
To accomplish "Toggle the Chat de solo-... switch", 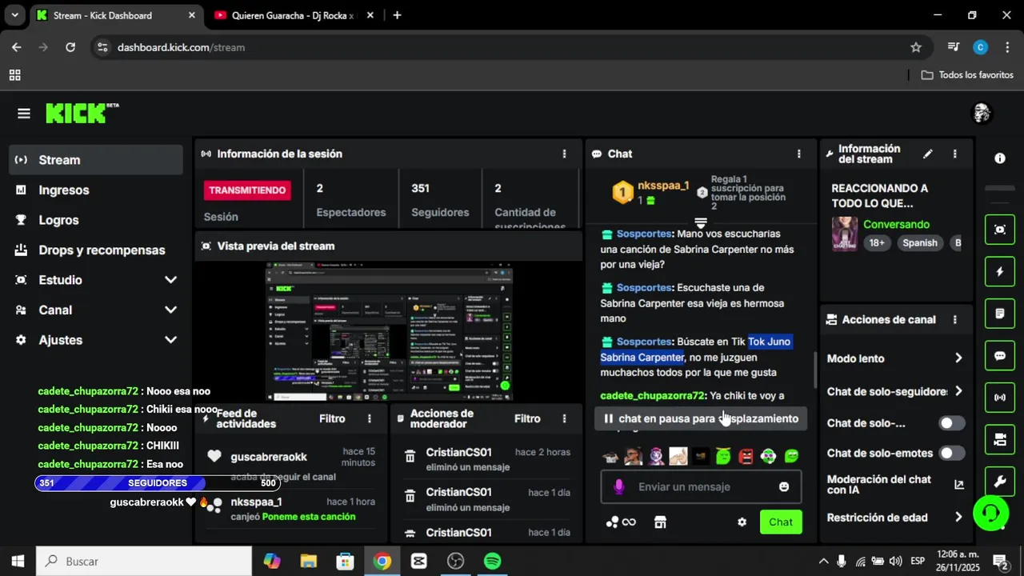I will (x=951, y=423).
